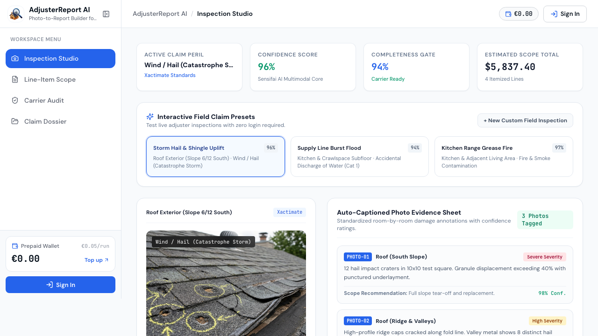Click the 3 Photos Tagged badge
Image resolution: width=598 pixels, height=336 pixels.
tap(545, 220)
